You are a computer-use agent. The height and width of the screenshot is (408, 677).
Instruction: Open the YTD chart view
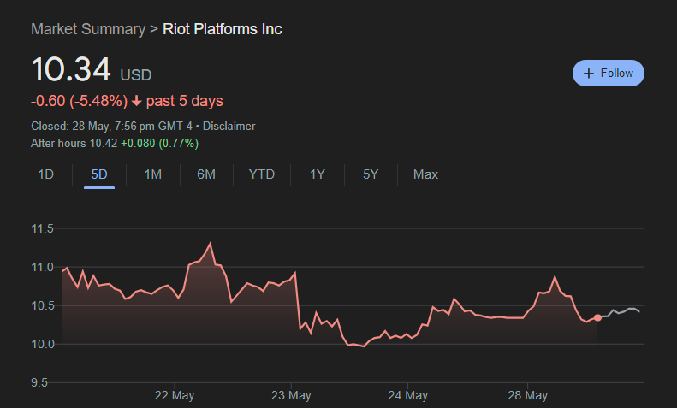261,174
